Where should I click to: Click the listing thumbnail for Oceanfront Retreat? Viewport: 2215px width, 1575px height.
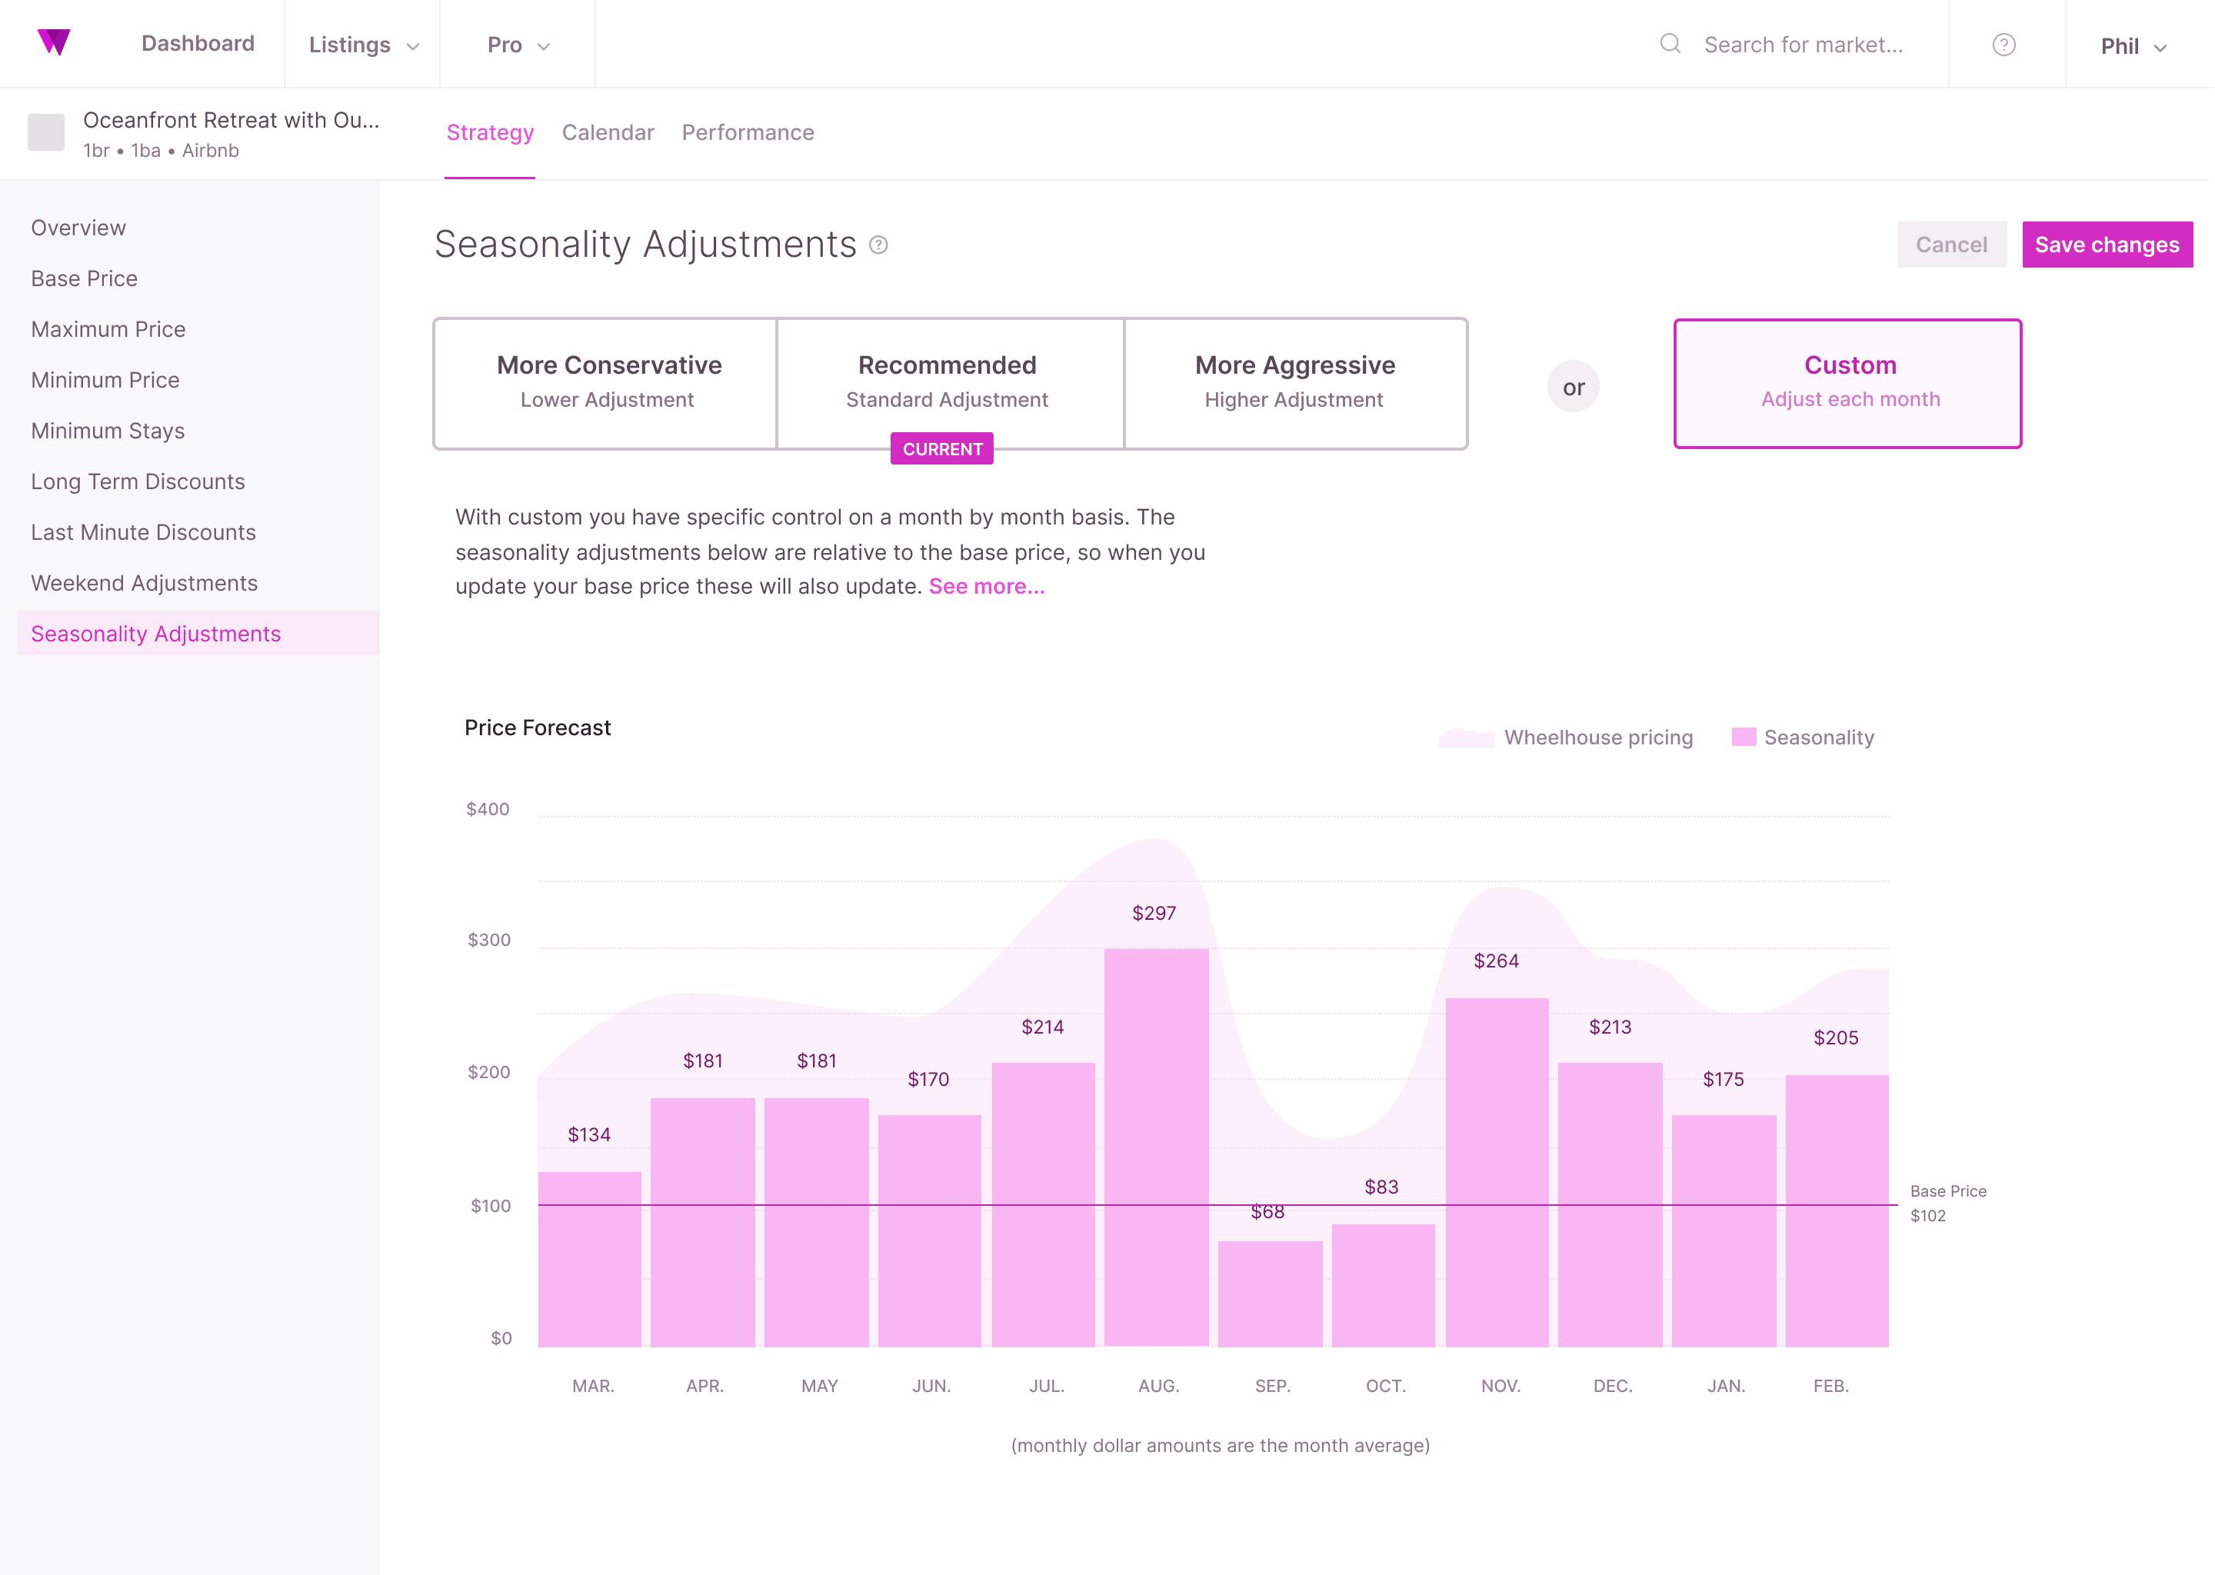[x=47, y=132]
